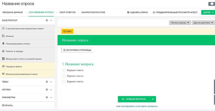Click the help icon in ПАРАМЕТРЫ row
Image resolution: width=215 pixels, height=111 pixels.
pos(47,98)
